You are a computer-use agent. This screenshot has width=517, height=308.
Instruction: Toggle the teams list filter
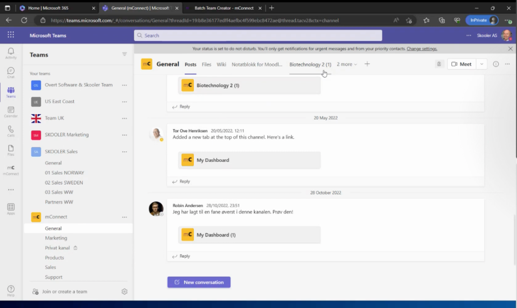coord(124,54)
